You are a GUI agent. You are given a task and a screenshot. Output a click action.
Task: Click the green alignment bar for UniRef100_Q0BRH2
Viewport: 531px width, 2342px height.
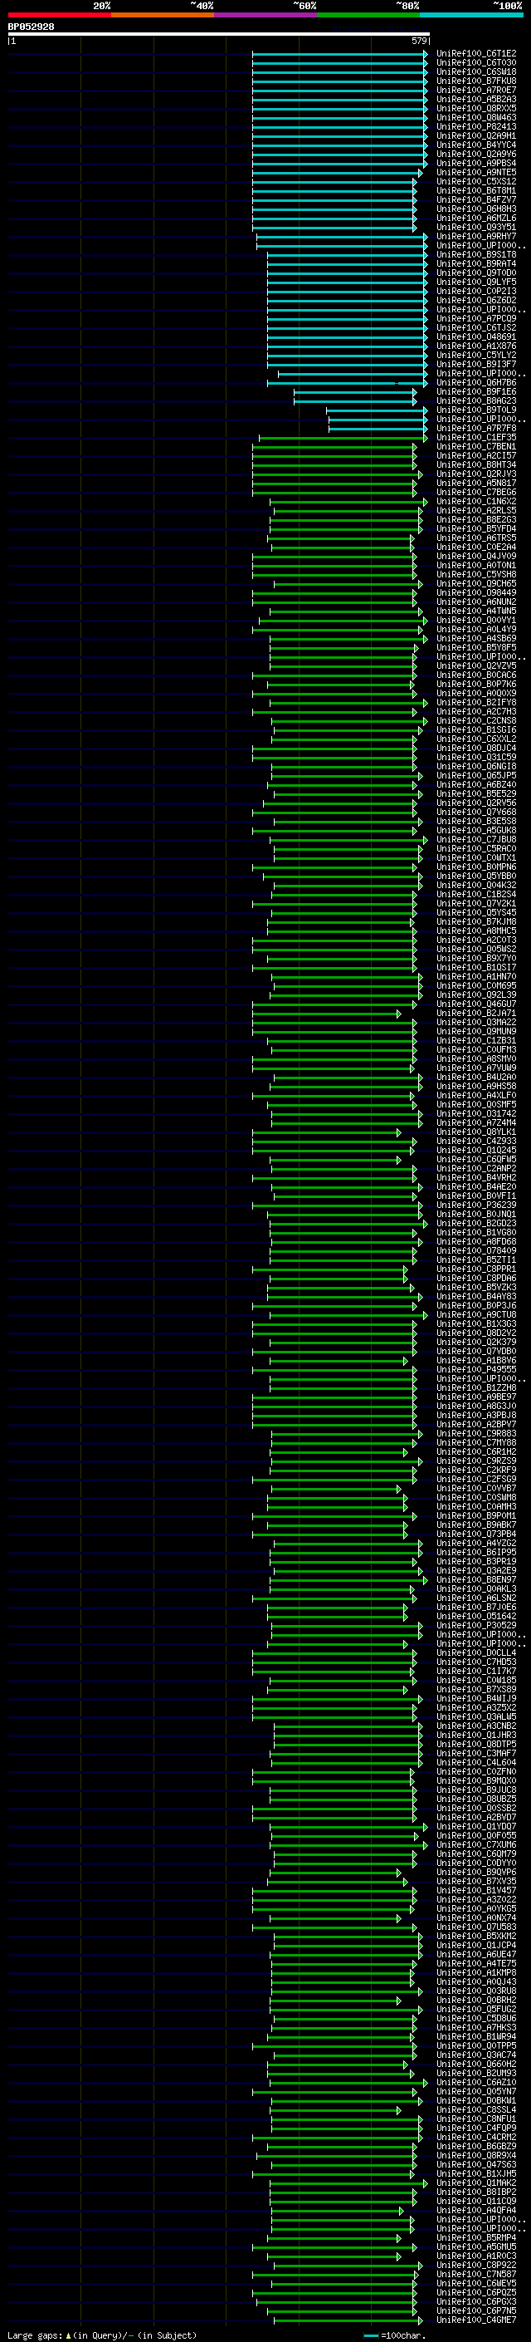click(x=334, y=2001)
